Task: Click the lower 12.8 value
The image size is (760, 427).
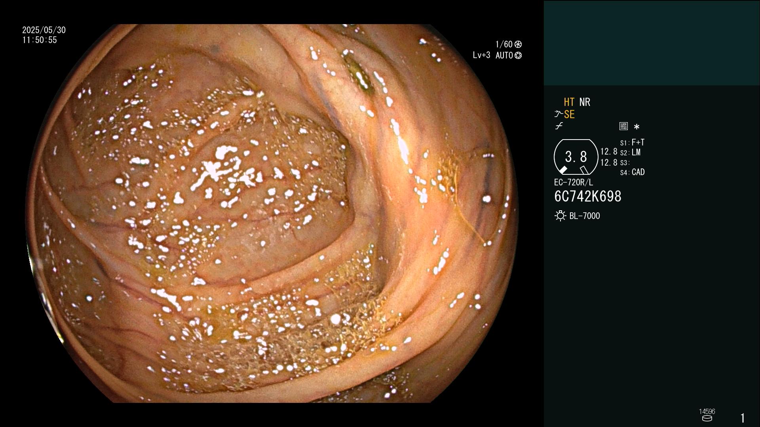Action: click(609, 162)
